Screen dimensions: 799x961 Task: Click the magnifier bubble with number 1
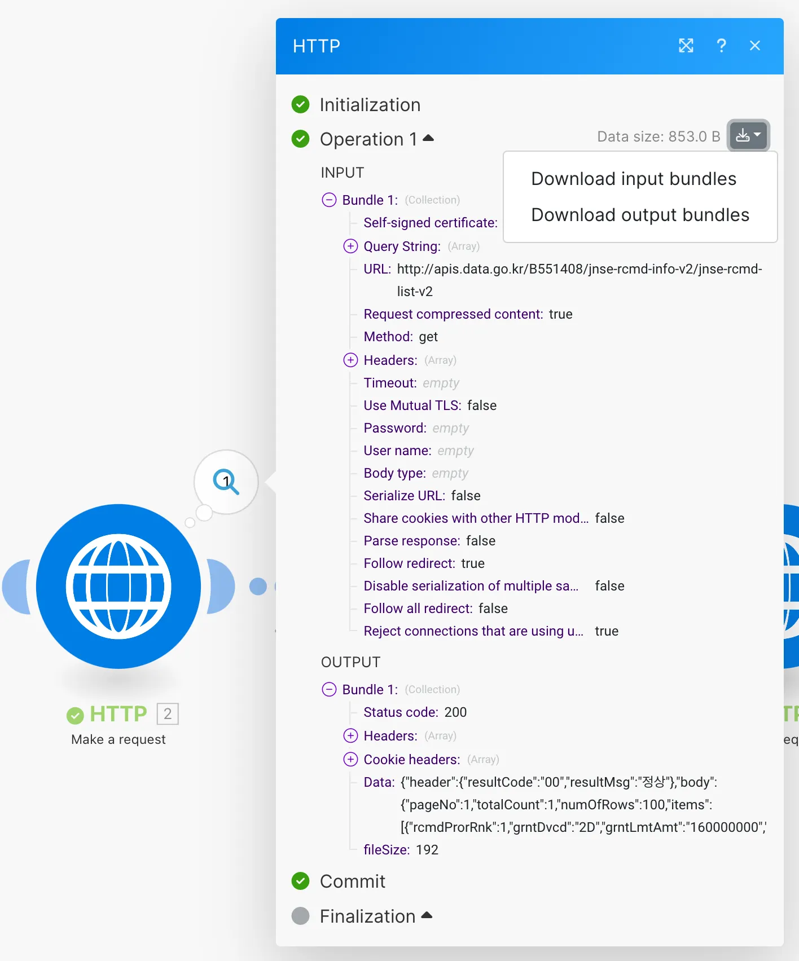pyautogui.click(x=226, y=482)
